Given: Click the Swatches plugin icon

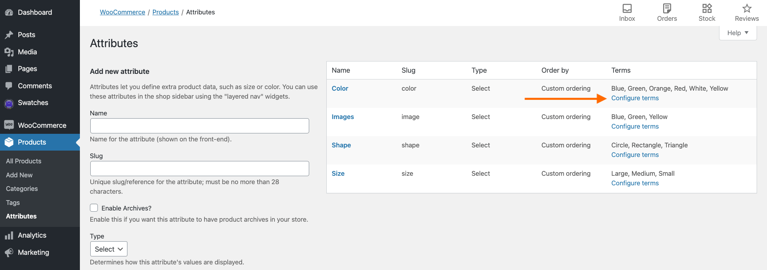Looking at the screenshot, I should point(9,103).
